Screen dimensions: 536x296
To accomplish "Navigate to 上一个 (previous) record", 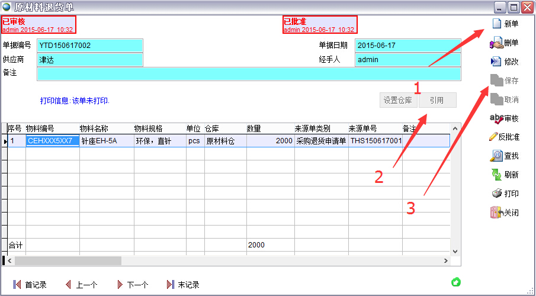I will tap(69, 285).
